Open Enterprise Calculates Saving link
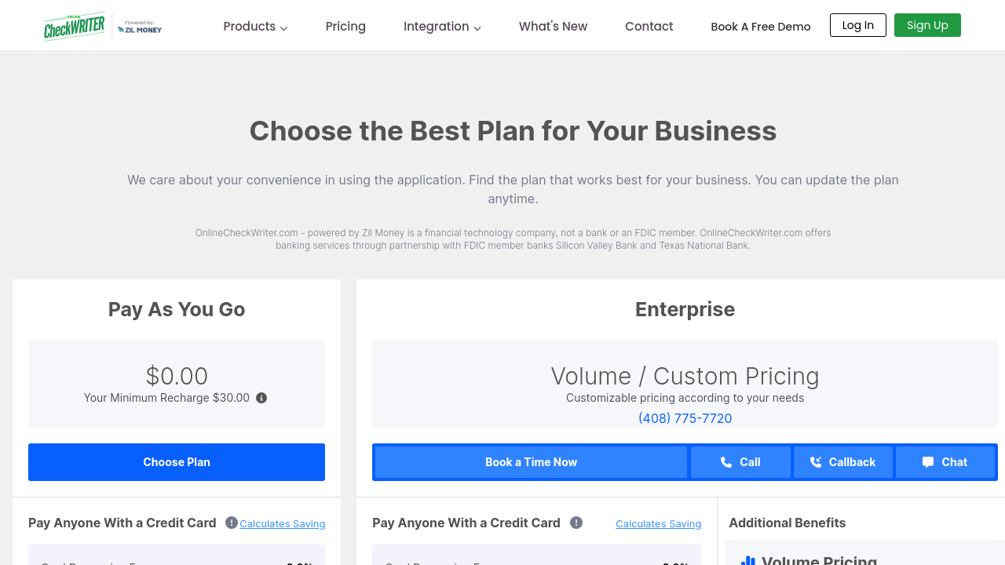The image size is (1005, 565). pyautogui.click(x=658, y=523)
